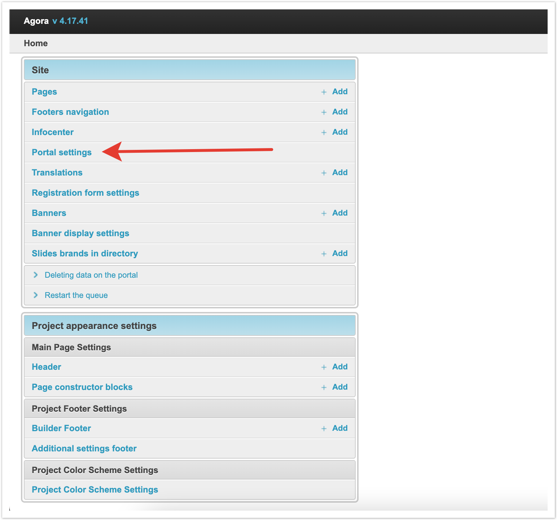Viewport: 557px width, 520px height.
Task: Click the Add plus icon for Banners
Action: coord(324,213)
